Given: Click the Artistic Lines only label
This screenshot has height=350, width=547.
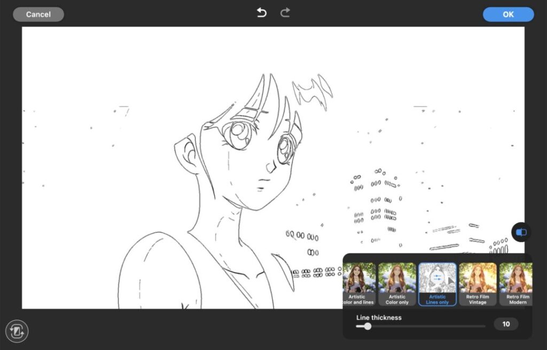Looking at the screenshot, I should point(437,299).
